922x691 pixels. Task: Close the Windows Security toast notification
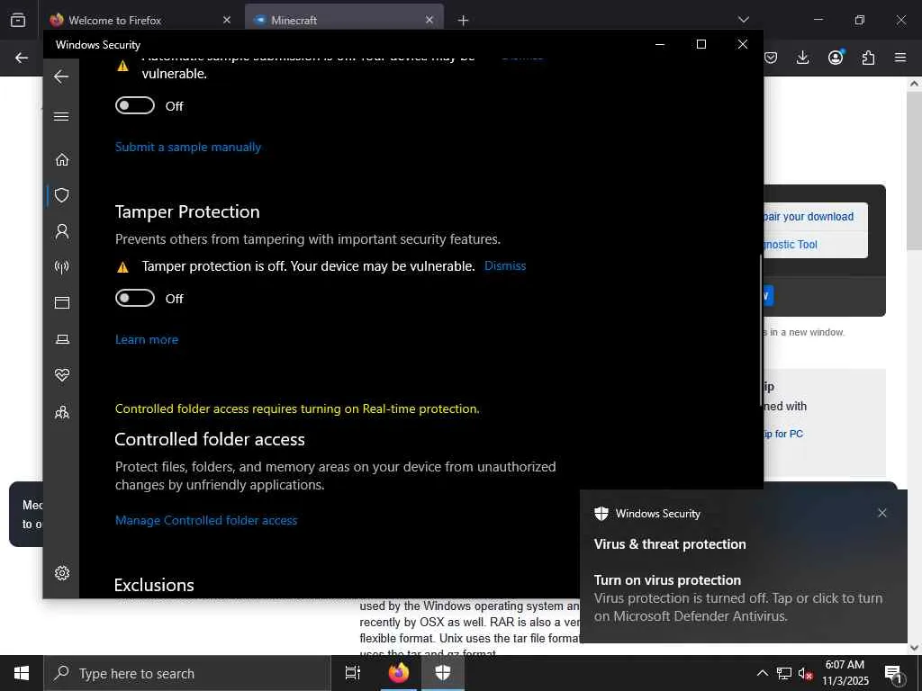click(x=882, y=513)
